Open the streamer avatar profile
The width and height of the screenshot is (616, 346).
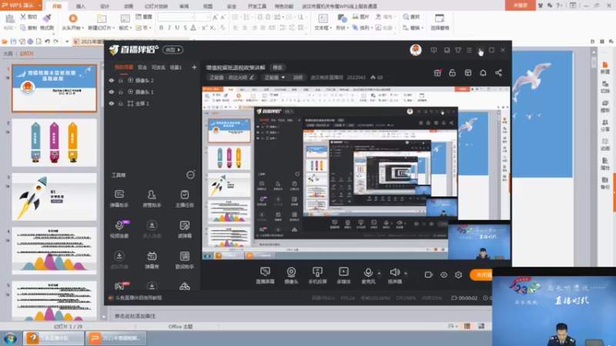pyautogui.click(x=416, y=50)
